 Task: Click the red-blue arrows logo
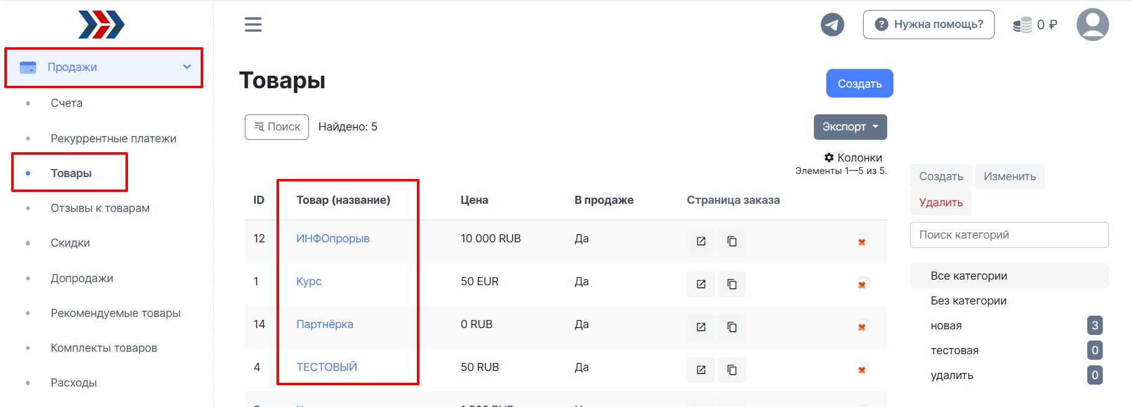coord(101,25)
